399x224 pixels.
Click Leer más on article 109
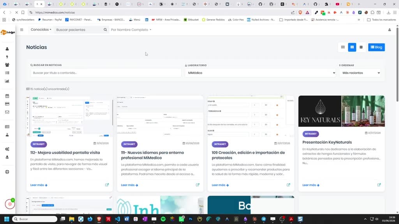click(x=220, y=185)
